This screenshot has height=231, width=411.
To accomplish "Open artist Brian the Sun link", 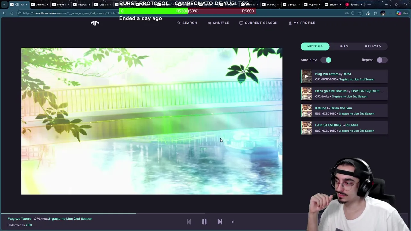I will 341,108.
